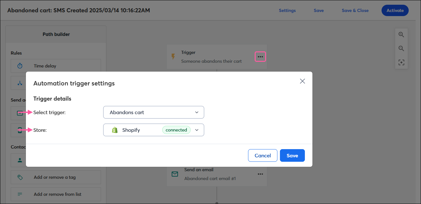Click the person icon under Contact section
421x204 pixels.
coord(20,160)
